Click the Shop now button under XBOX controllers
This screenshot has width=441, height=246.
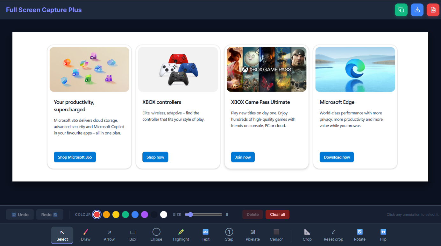(155, 157)
